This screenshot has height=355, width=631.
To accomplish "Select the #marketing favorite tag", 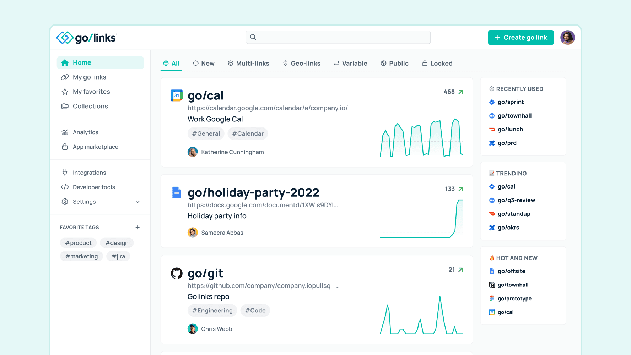I will pos(81,256).
